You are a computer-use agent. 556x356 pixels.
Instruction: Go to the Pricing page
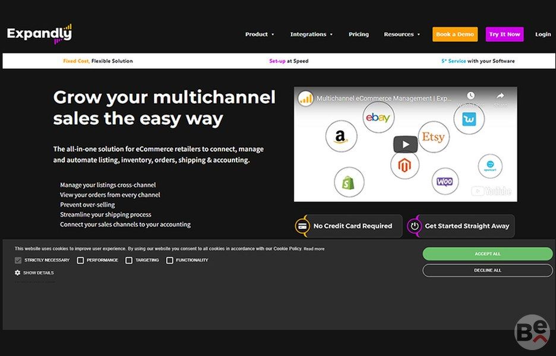tap(359, 34)
